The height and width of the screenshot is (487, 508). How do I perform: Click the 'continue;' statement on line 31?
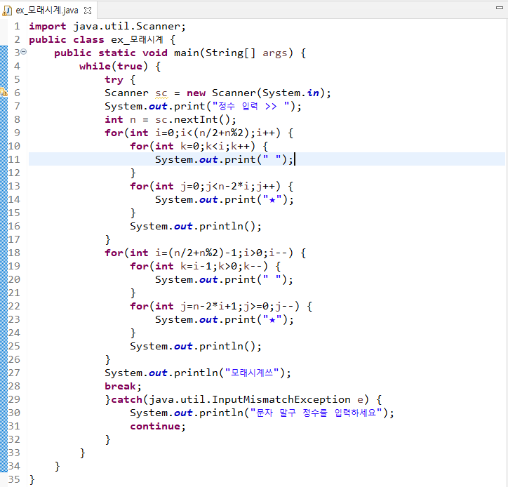pyautogui.click(x=158, y=427)
